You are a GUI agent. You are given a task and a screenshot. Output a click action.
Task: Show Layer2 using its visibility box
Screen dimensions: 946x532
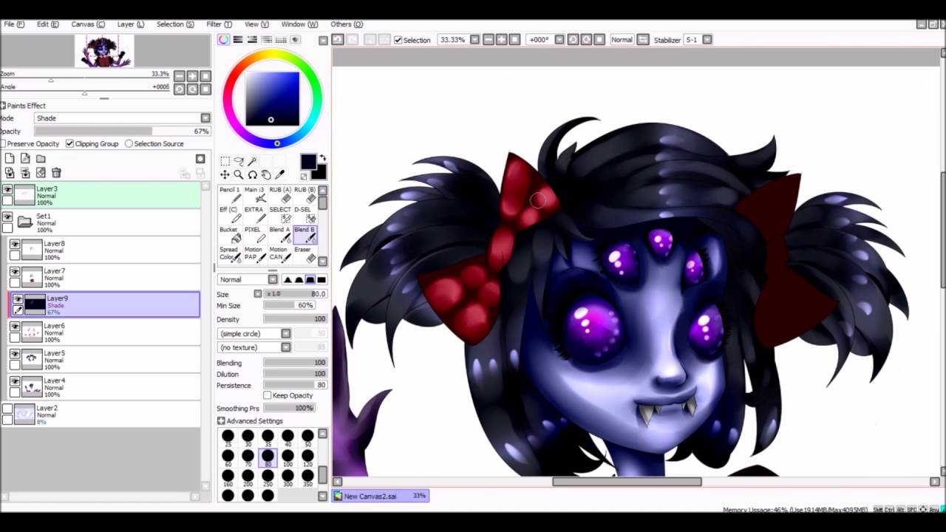[7, 409]
